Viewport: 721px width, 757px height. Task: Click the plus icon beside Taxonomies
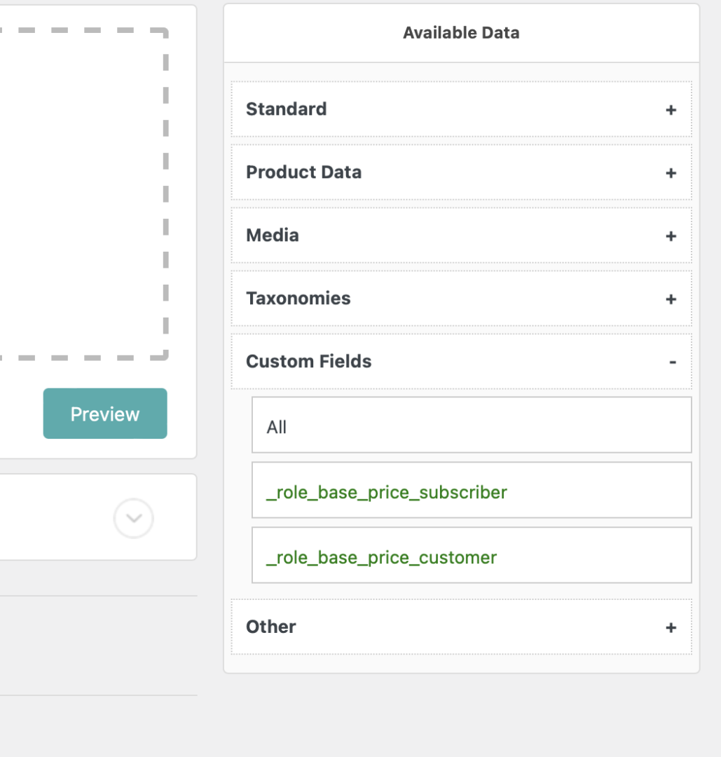[671, 299]
